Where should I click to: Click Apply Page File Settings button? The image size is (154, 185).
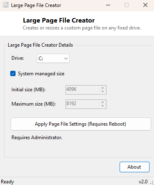pos(81,124)
